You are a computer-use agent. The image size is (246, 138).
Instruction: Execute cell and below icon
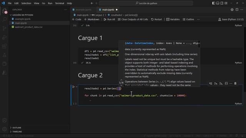221,84
